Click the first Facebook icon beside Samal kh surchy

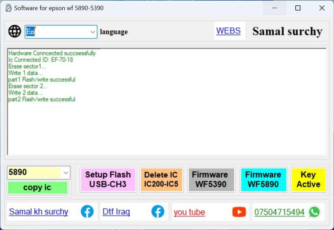(87, 212)
